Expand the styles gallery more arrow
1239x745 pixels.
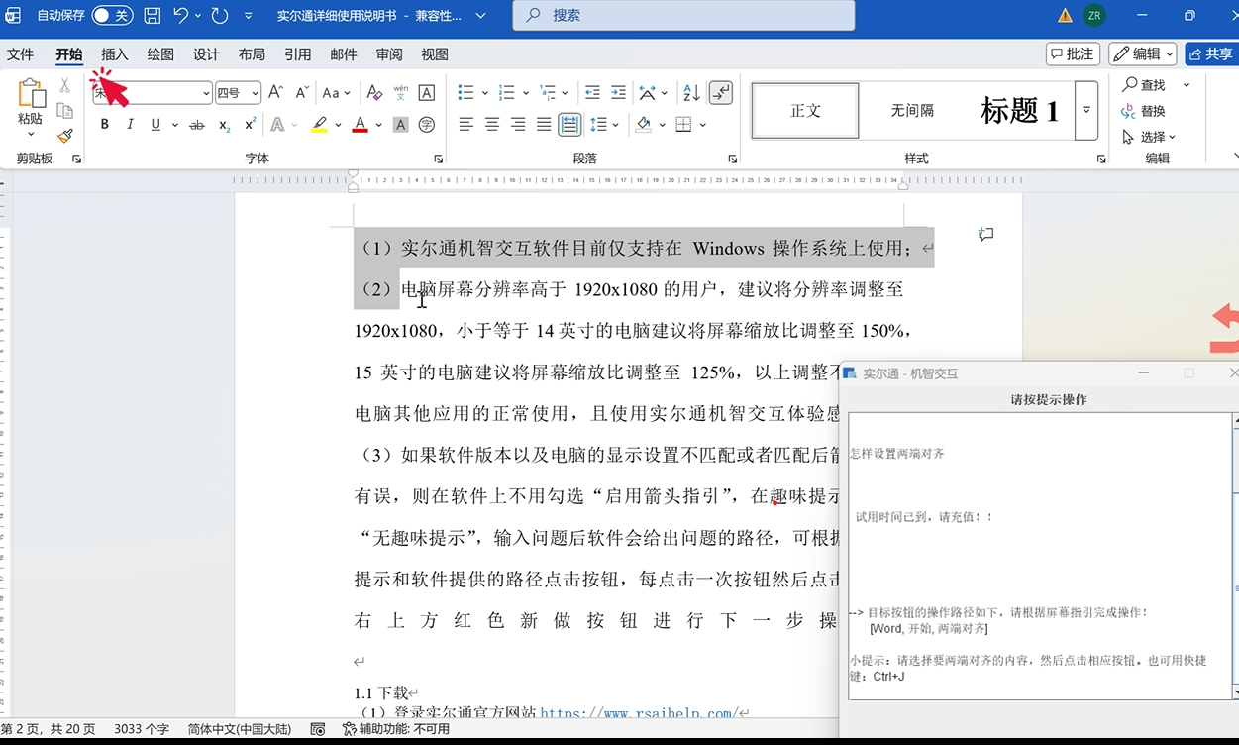[1086, 110]
